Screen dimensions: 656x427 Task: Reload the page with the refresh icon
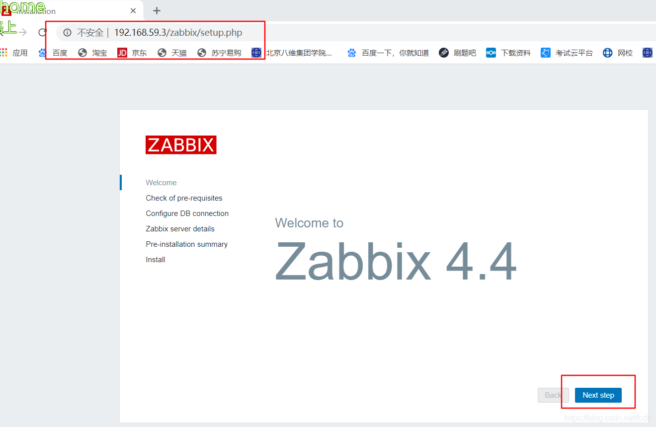pos(43,33)
